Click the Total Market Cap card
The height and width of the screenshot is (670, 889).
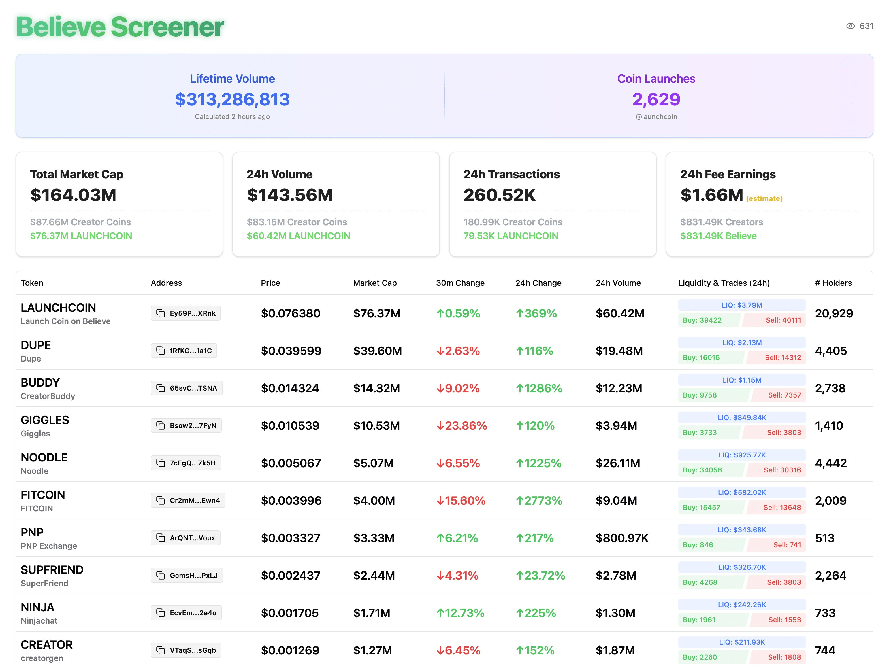tap(119, 204)
